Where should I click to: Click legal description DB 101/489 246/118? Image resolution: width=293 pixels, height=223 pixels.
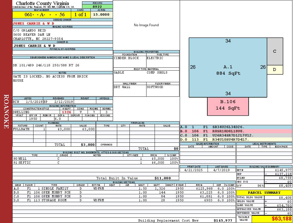(46, 65)
